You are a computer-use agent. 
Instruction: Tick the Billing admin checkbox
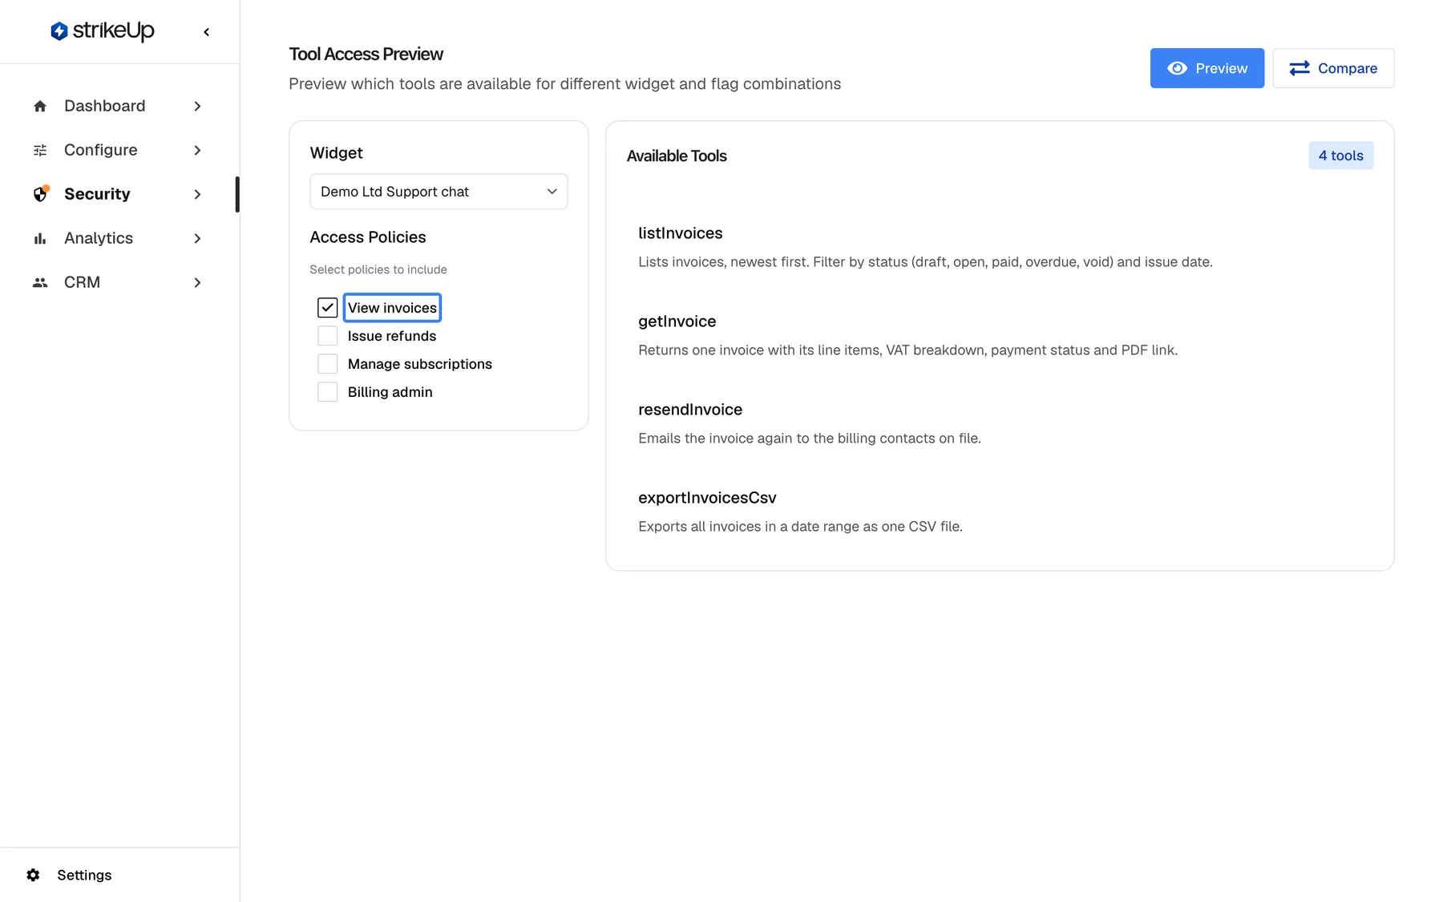tap(327, 392)
